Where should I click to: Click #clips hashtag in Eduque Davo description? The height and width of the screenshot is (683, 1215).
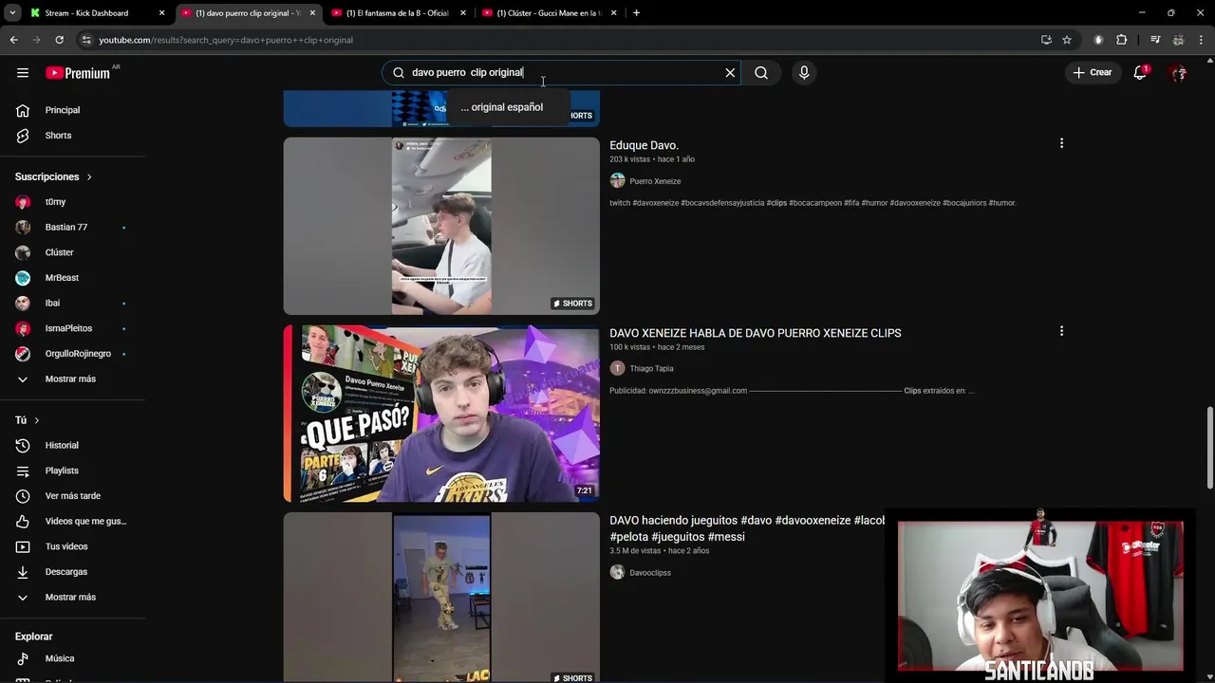[x=776, y=203]
